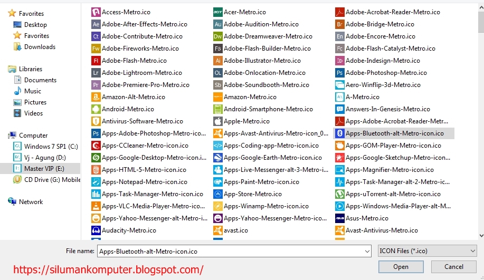
Task: Open the Music library
Action: pyautogui.click(x=27, y=91)
